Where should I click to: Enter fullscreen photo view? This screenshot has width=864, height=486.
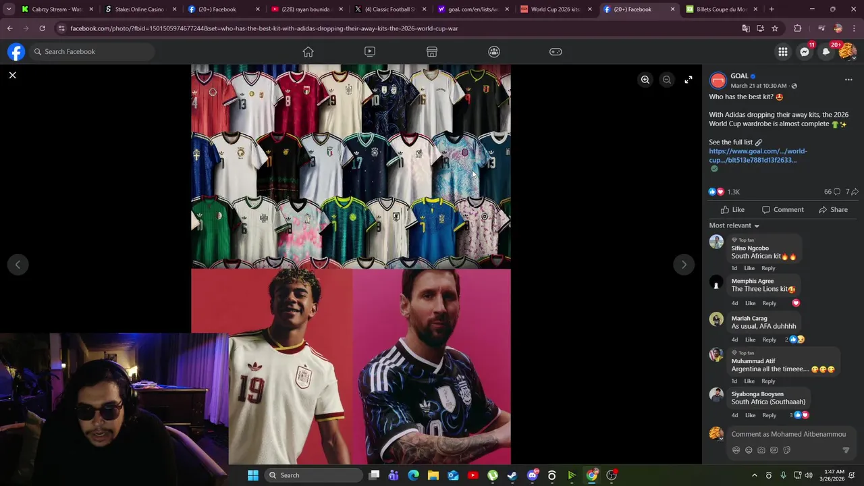(x=688, y=80)
